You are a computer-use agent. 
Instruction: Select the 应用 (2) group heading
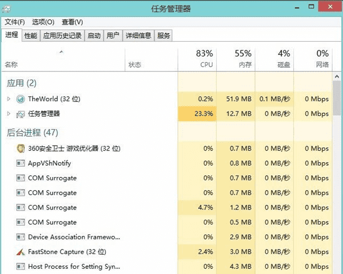coord(22,83)
